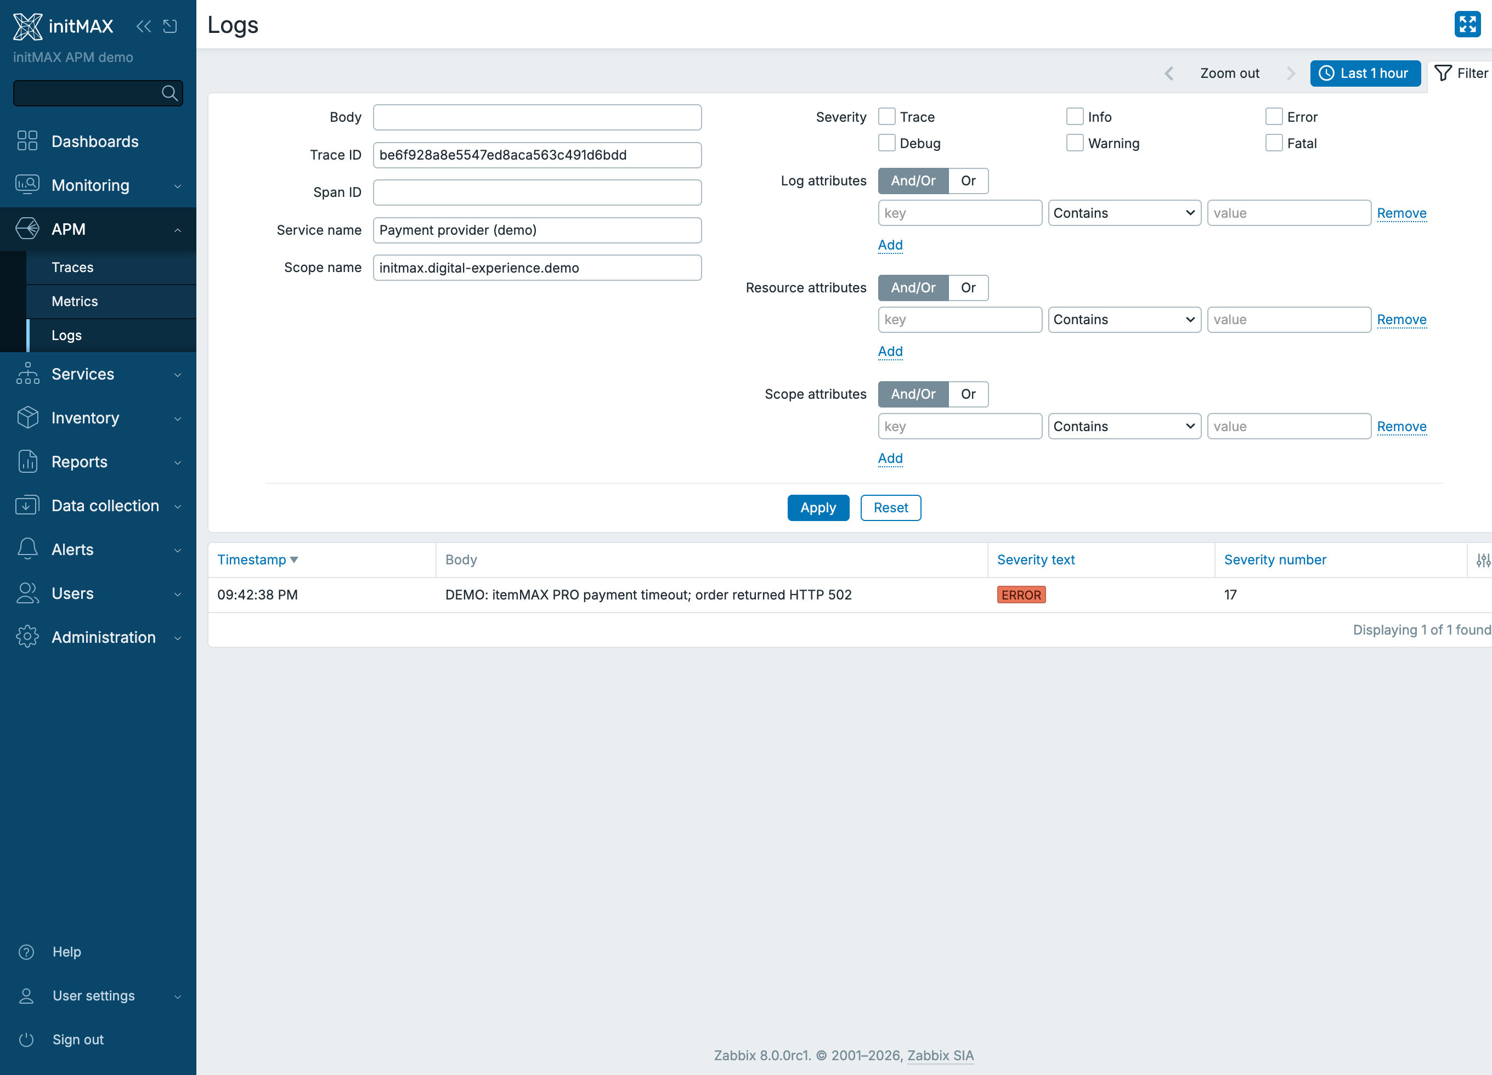This screenshot has width=1492, height=1075.
Task: Enable the Error severity checkbox
Action: point(1274,116)
